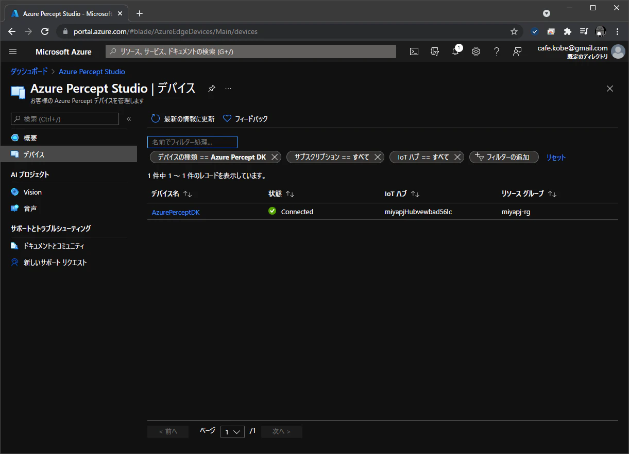Open a new browser tab
Image resolution: width=629 pixels, height=454 pixels.
tap(139, 13)
